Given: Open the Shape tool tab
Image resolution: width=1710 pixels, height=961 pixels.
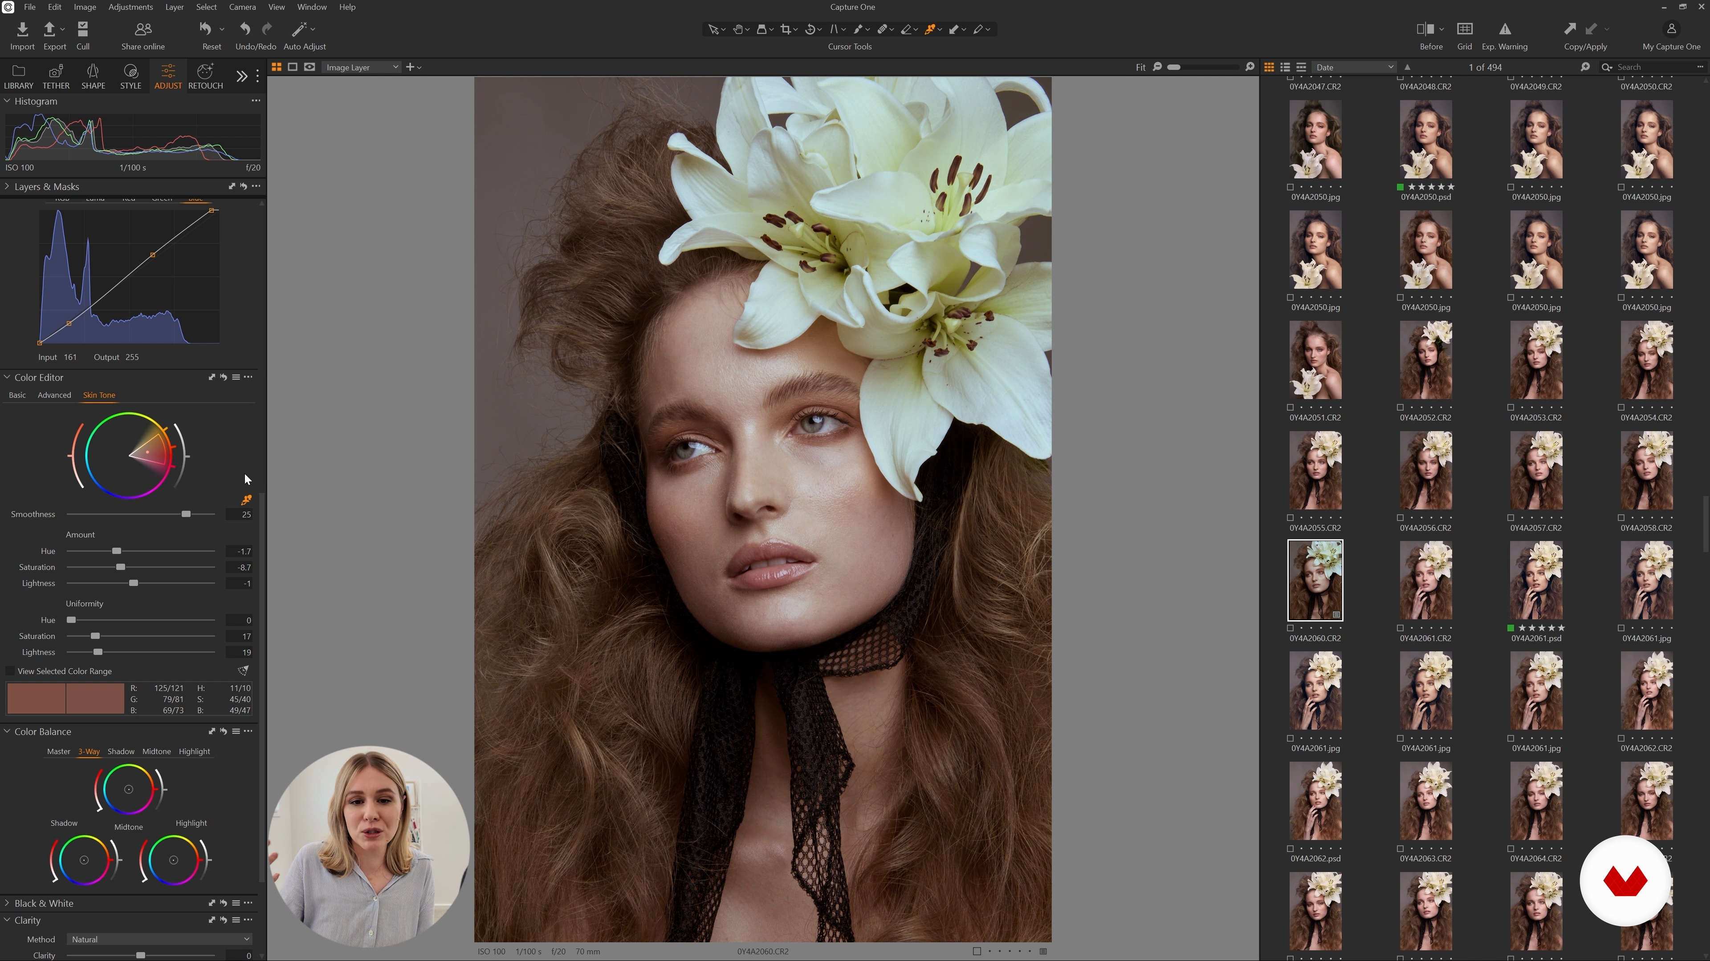Looking at the screenshot, I should 93,76.
